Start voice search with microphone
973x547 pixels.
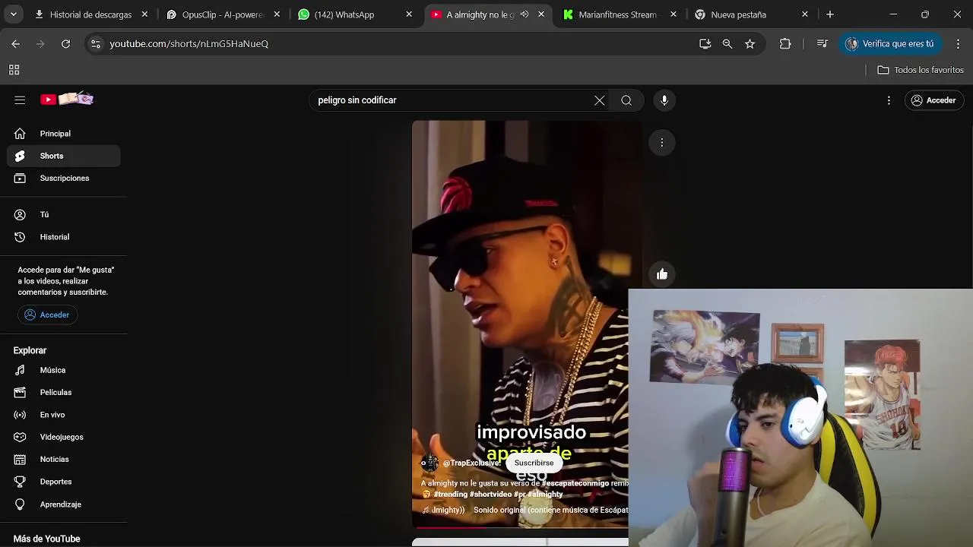[664, 100]
